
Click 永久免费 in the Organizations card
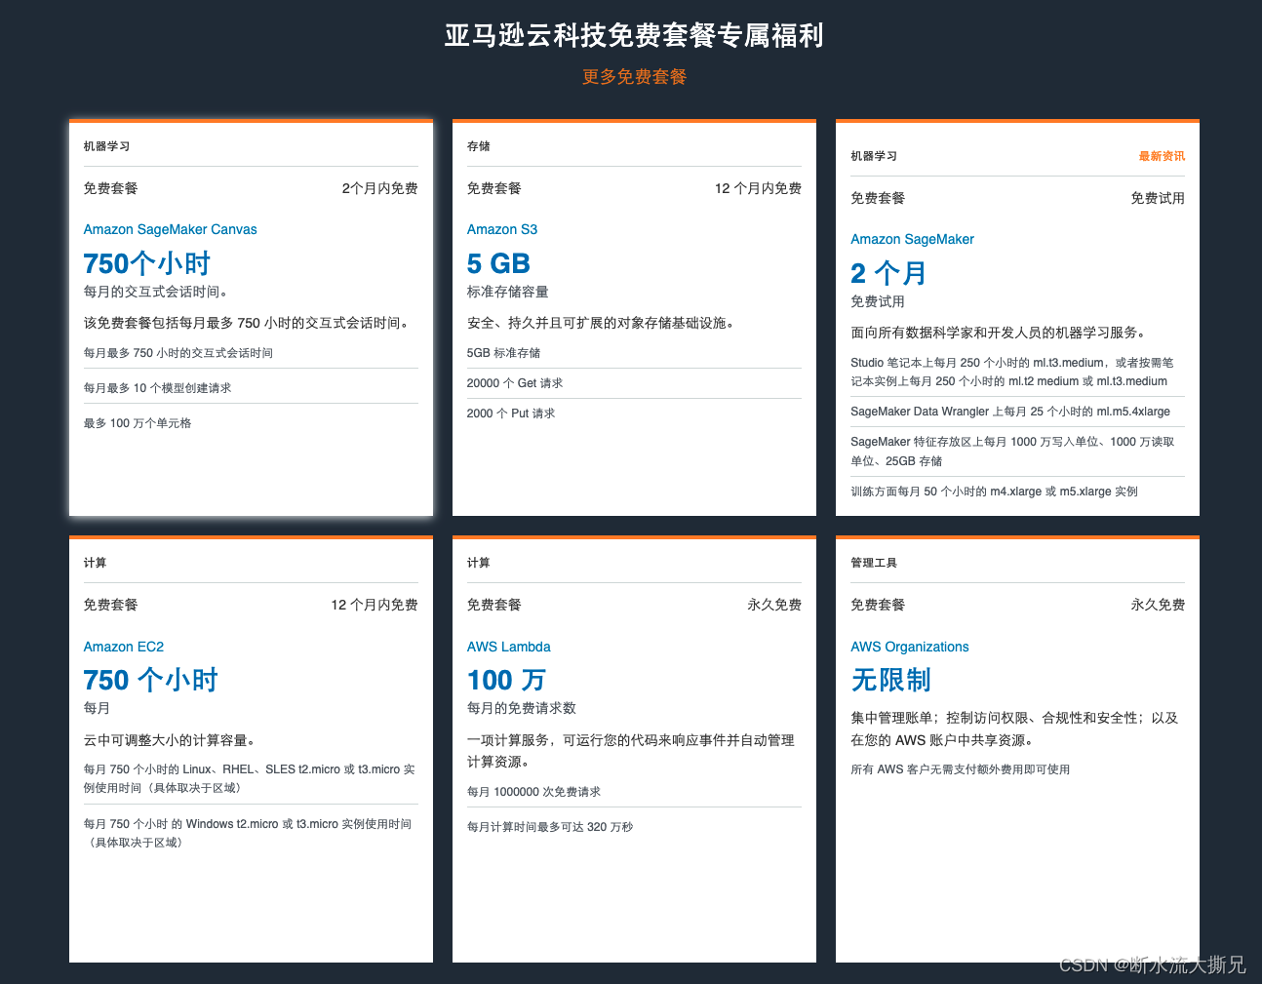1158,605
